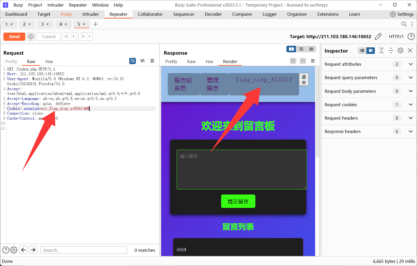Open request editor hamburger menu
Viewport: 417px width, 266px height.
click(x=152, y=61)
